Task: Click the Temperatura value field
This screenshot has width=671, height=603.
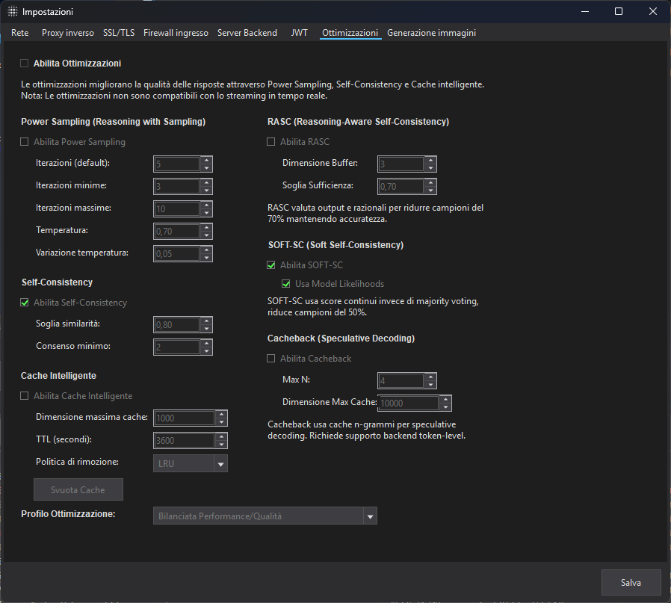Action: 177,232
